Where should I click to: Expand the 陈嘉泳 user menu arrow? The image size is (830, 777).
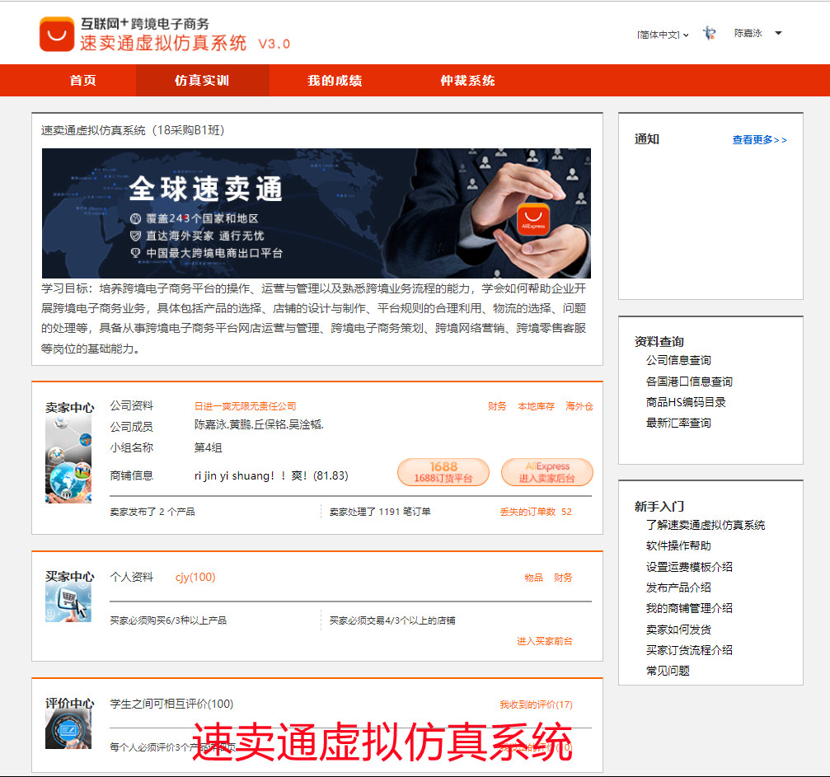[778, 33]
